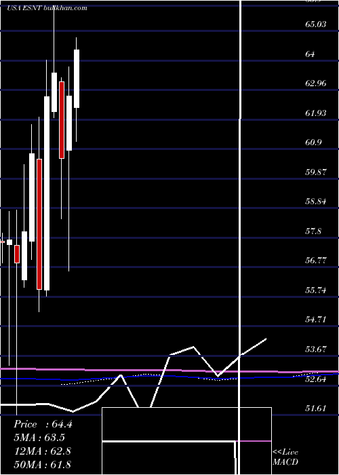Click the 57.8 price axis label
This screenshot has width=339, height=475.
313,231
